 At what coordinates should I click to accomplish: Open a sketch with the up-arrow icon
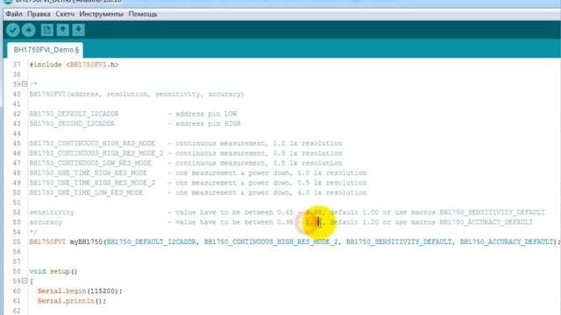62,30
